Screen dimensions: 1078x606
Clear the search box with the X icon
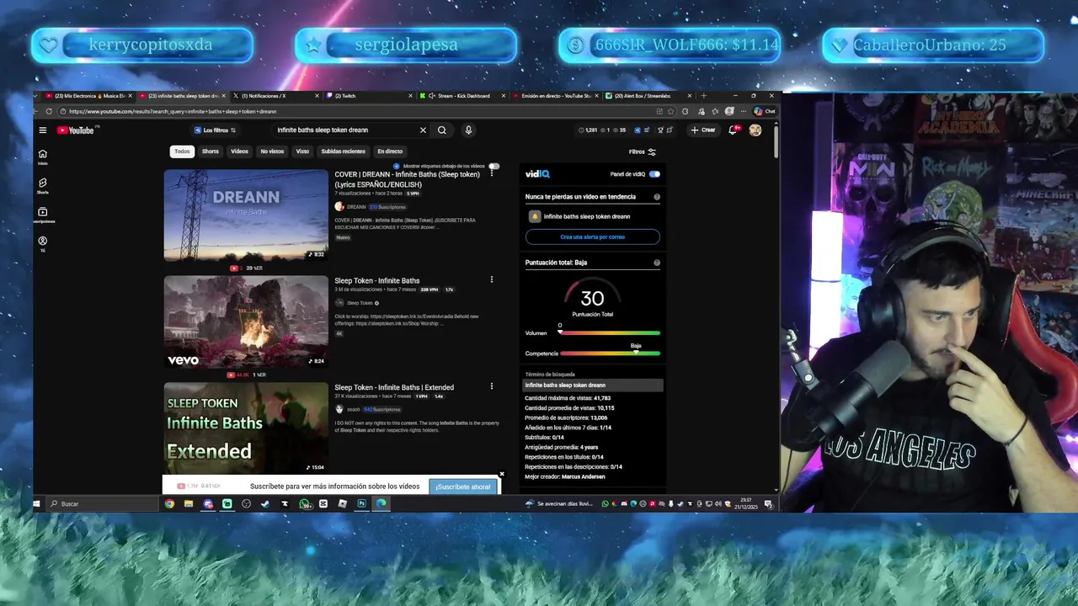pos(423,130)
